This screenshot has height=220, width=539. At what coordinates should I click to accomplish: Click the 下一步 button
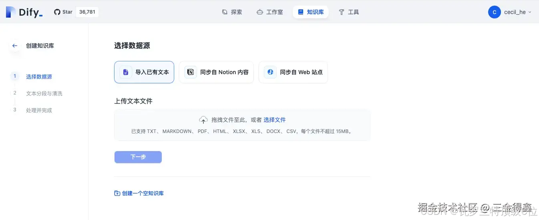pyautogui.click(x=138, y=157)
